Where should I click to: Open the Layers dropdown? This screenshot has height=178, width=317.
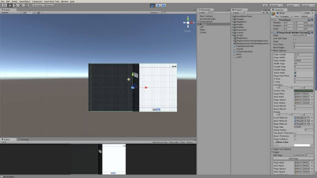click(293, 6)
